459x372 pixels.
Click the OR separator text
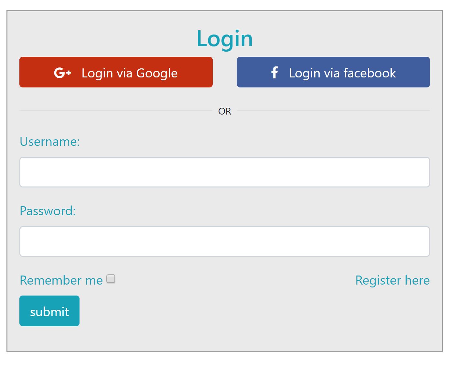click(225, 111)
